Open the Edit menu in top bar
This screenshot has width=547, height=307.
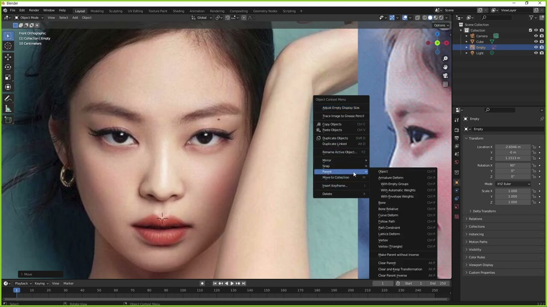(x=22, y=10)
